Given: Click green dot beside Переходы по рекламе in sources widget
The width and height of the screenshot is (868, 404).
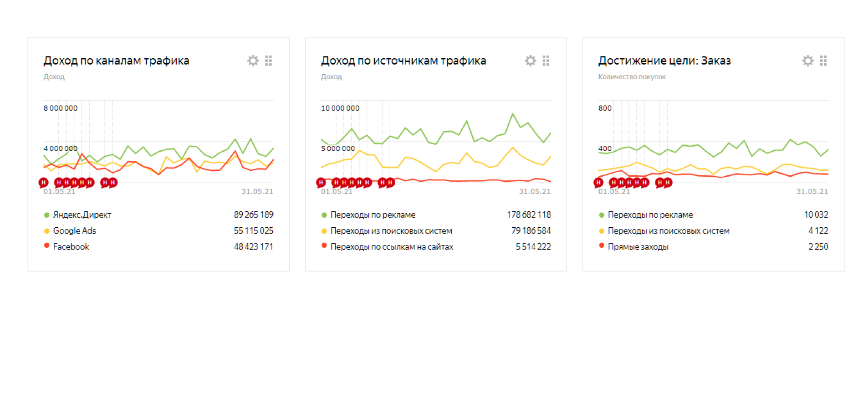Looking at the screenshot, I should (x=324, y=215).
